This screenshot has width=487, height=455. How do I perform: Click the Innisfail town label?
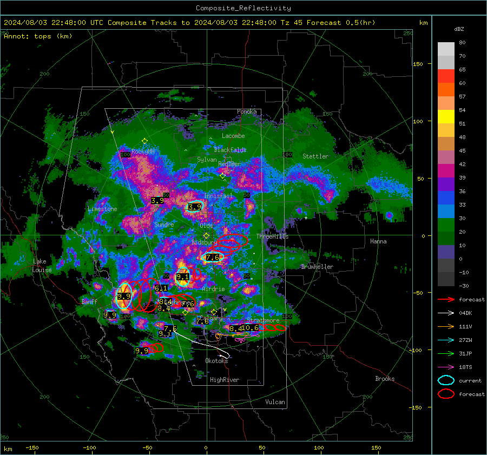click(219, 196)
